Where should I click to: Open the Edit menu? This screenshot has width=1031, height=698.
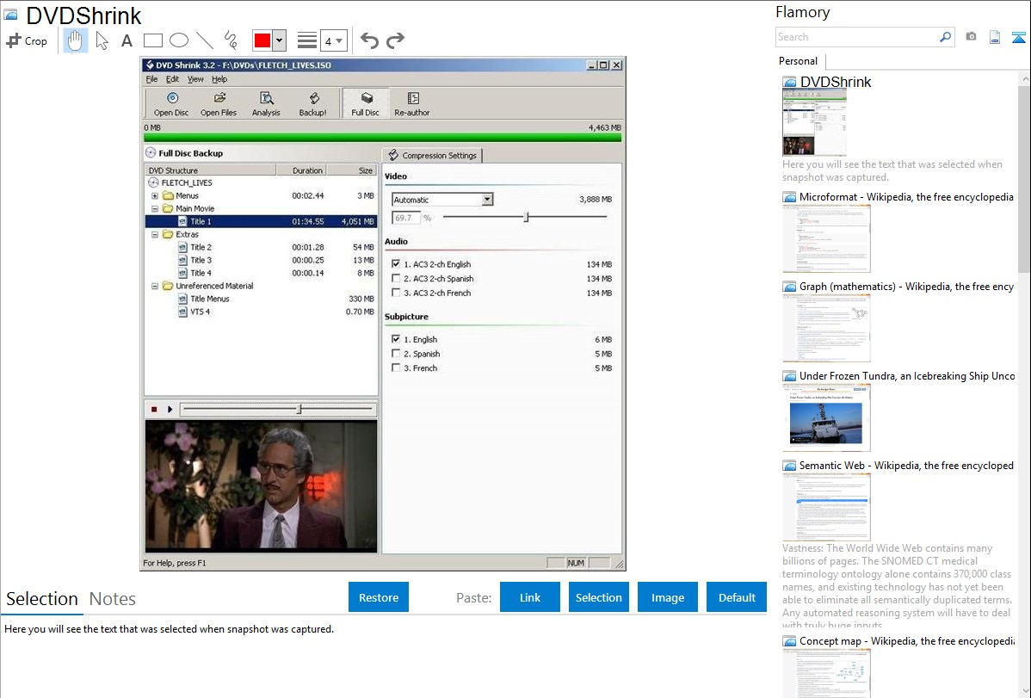coord(172,79)
